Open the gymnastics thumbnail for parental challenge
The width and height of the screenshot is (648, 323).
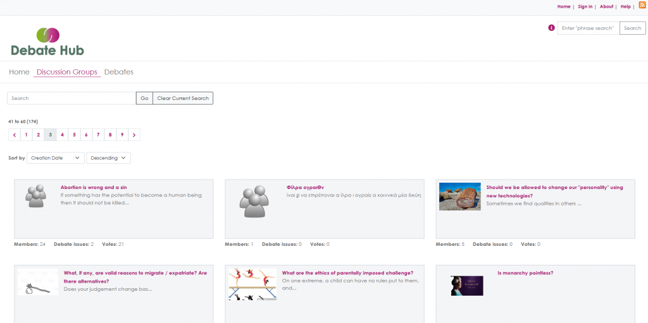[x=252, y=283]
